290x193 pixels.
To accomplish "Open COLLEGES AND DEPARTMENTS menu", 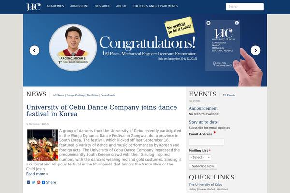I will click(155, 6).
